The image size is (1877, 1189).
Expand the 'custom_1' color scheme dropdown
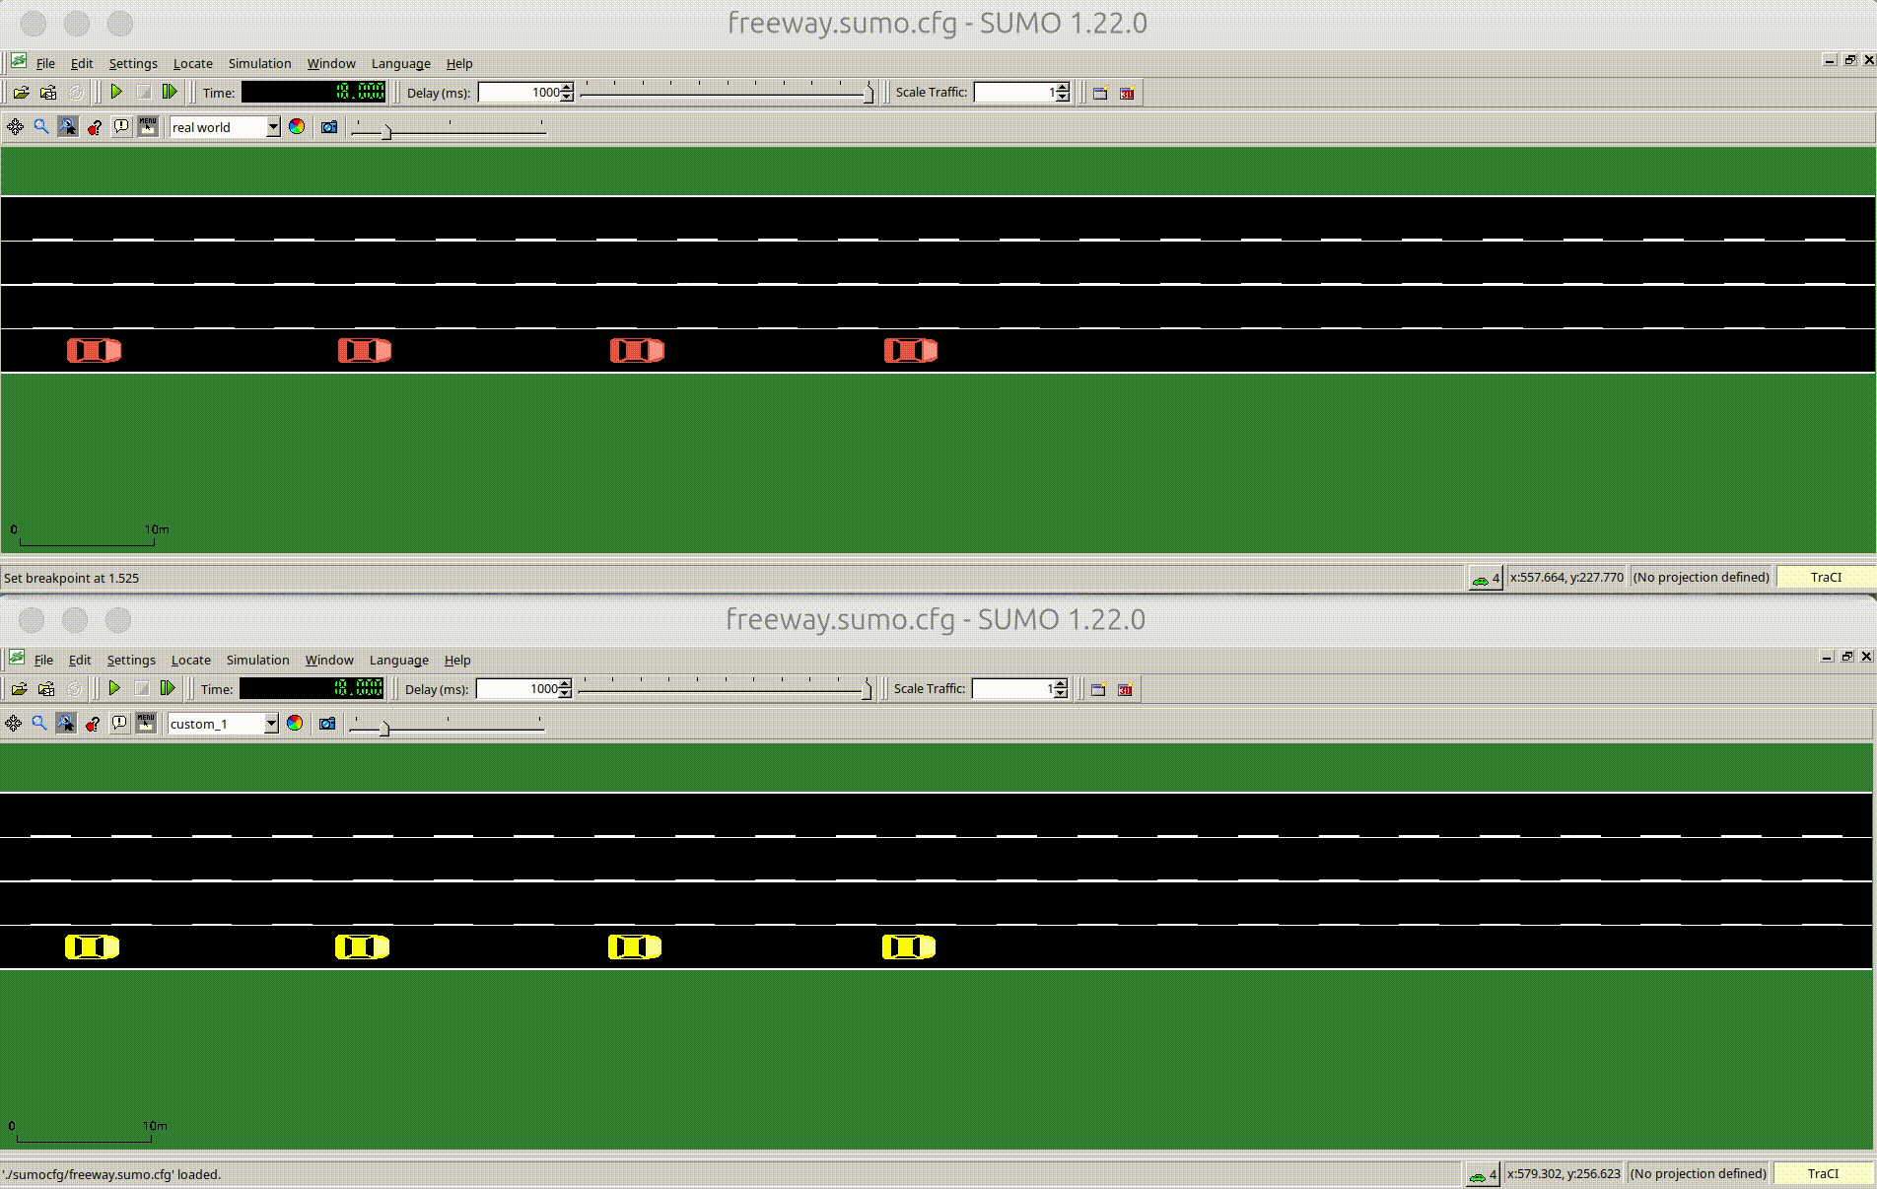click(x=271, y=724)
